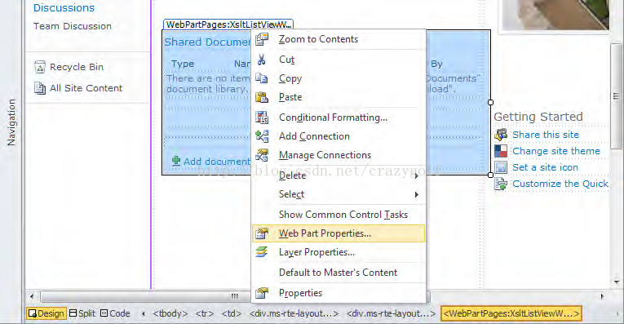Choose Zoom to Contents from context menu
Screen dimensions: 624x324
pyautogui.click(x=339, y=39)
